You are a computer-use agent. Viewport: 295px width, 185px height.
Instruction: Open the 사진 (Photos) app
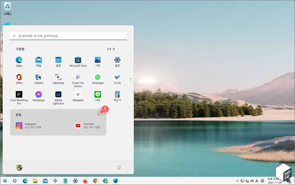98,62
